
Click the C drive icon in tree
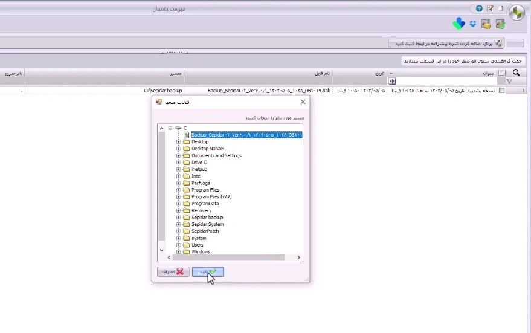click(178, 128)
